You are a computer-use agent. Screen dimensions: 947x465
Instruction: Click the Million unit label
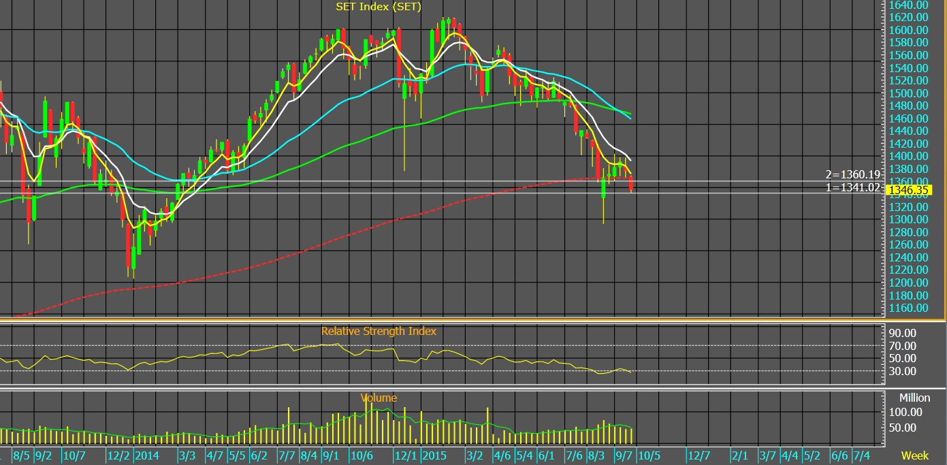point(914,398)
